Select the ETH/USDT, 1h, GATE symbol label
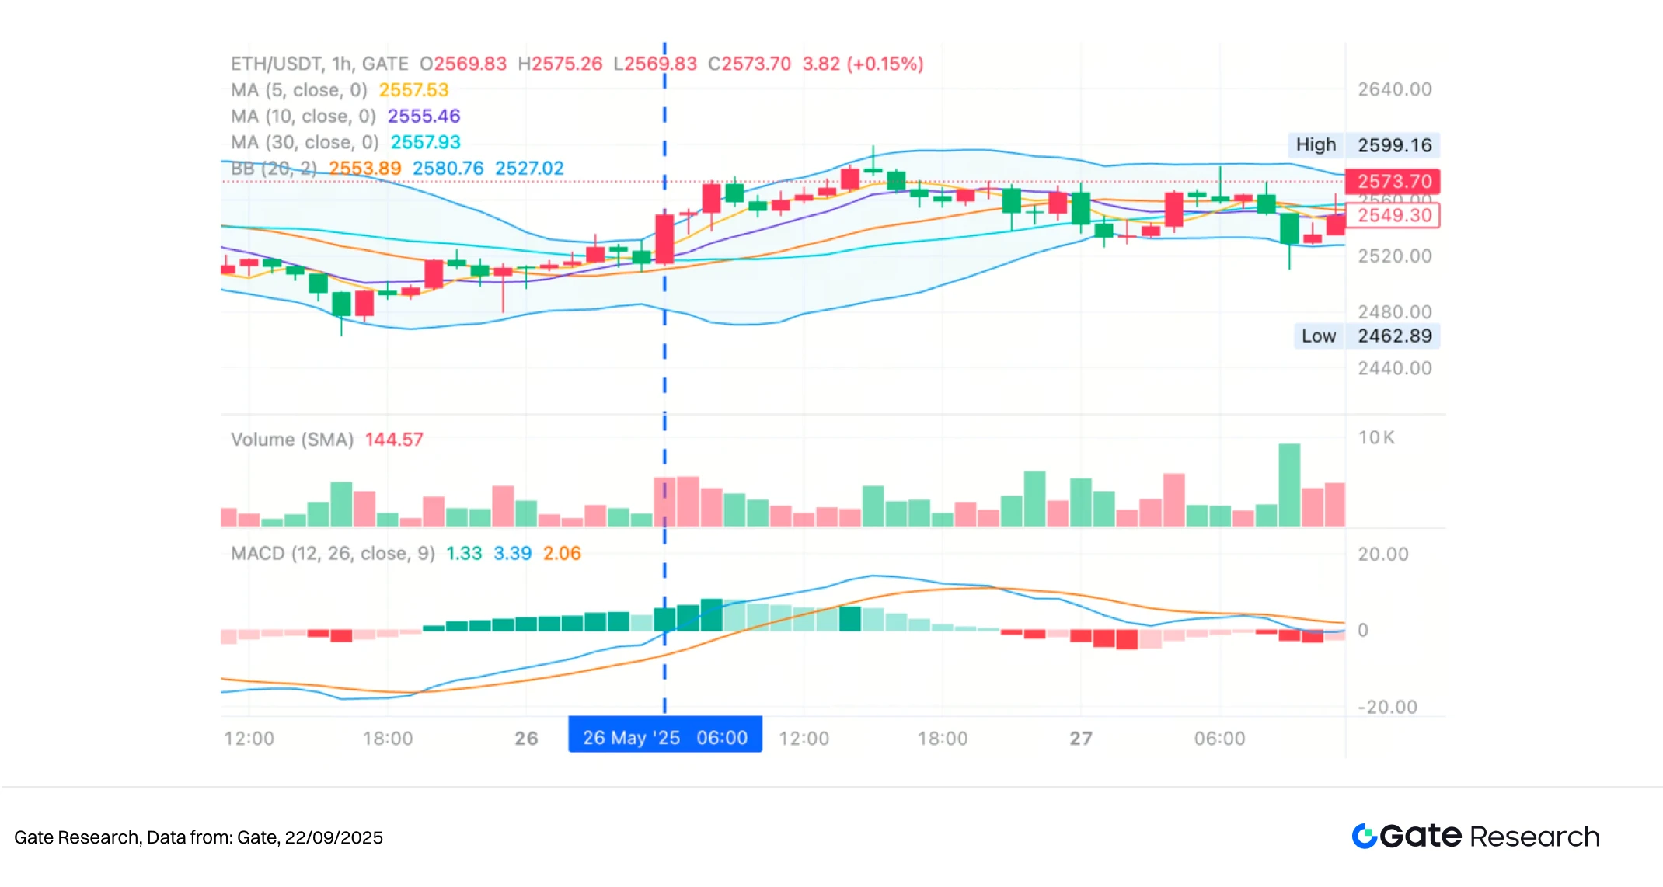The width and height of the screenshot is (1663, 887). click(x=319, y=64)
